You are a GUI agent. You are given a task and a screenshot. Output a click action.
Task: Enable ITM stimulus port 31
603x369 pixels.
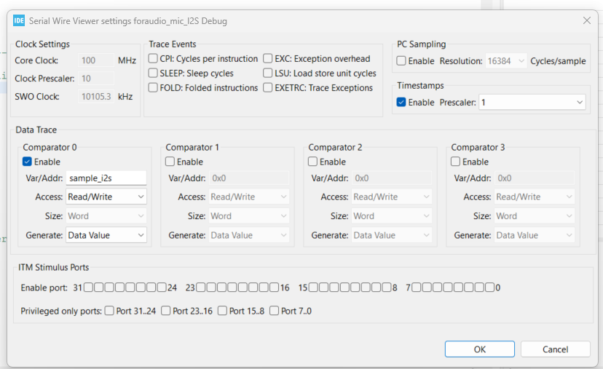(x=88, y=287)
